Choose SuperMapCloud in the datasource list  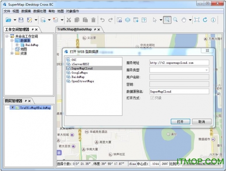[x=94, y=68]
